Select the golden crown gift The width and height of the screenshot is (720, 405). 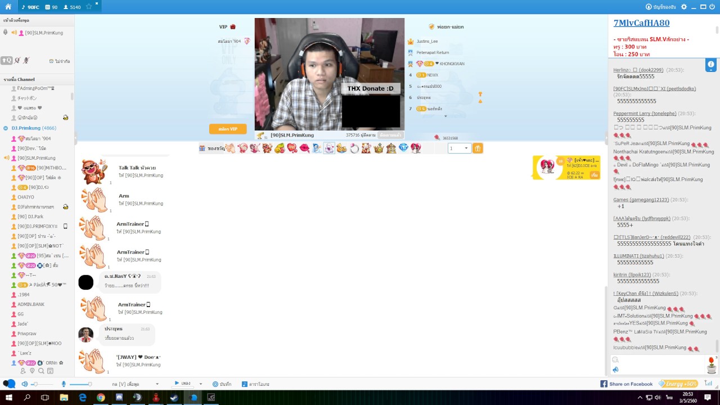click(x=379, y=148)
